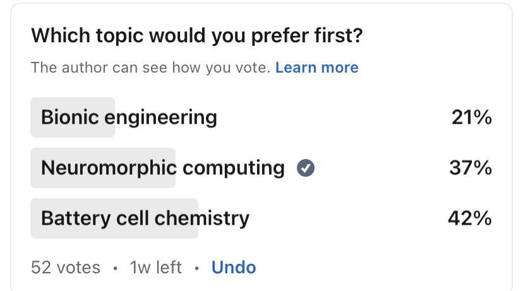Open the 52 votes count

[66, 268]
